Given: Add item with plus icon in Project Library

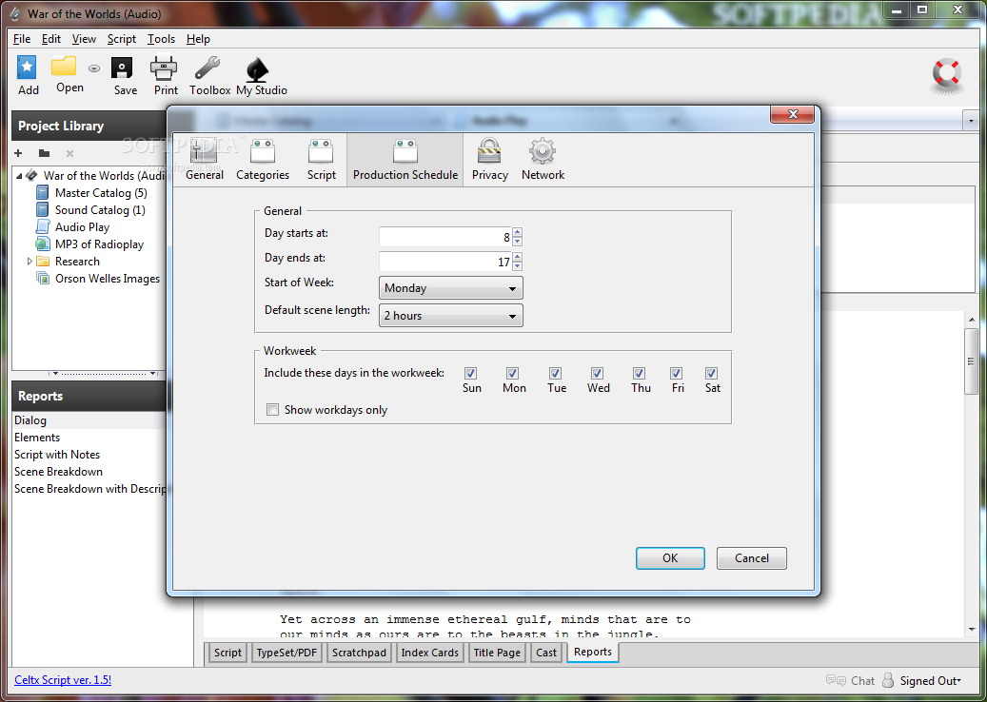Looking at the screenshot, I should 18,153.
